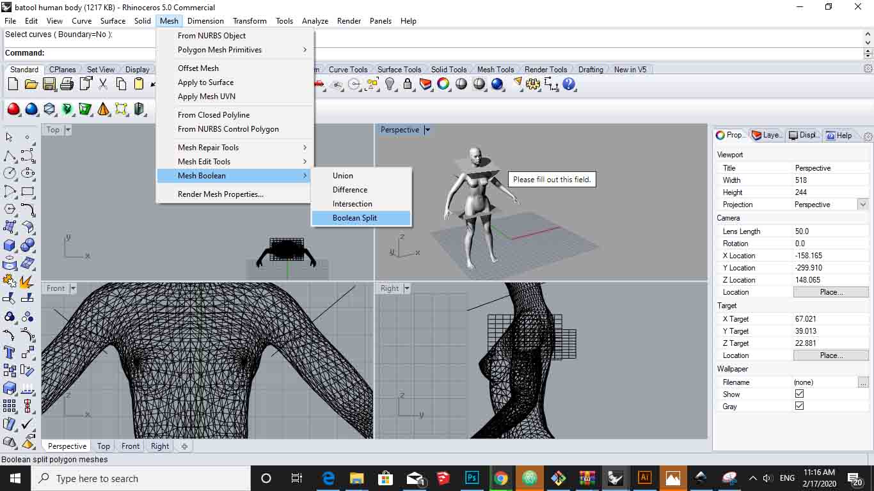Click the padlock lock objects icon
874x491 pixels.
pos(408,84)
